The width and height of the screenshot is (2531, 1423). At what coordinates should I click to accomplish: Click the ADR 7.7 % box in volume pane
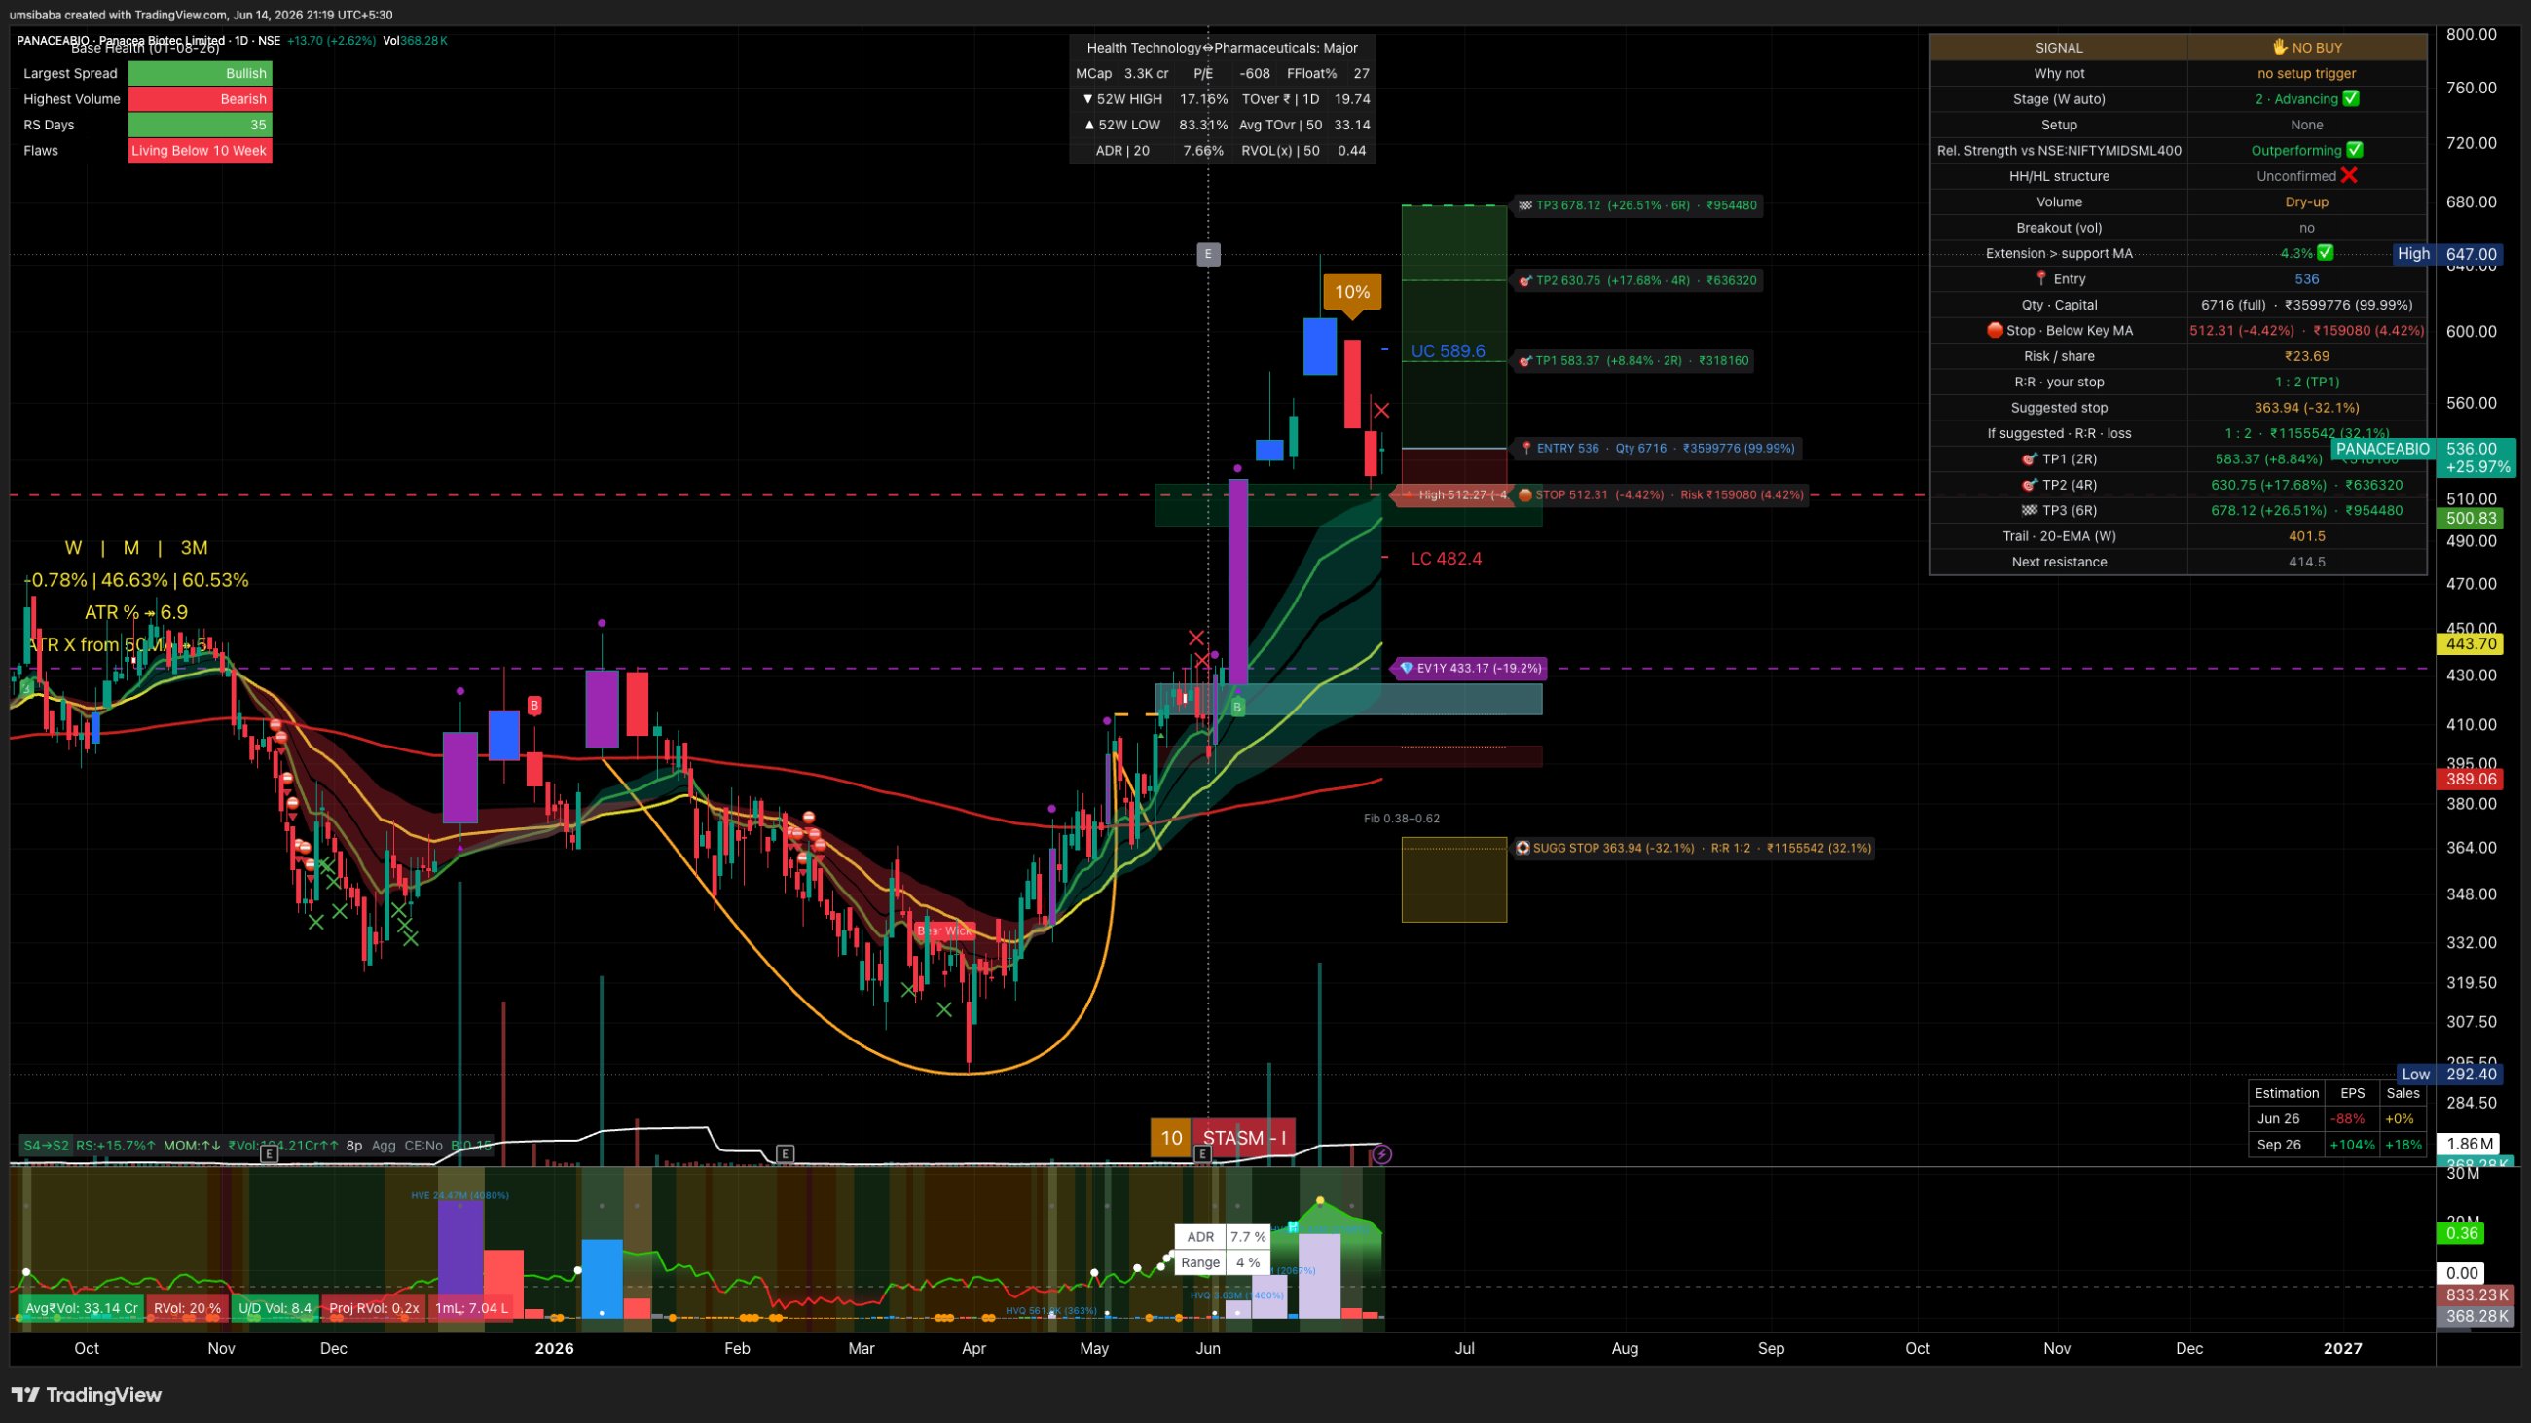tap(1224, 1236)
